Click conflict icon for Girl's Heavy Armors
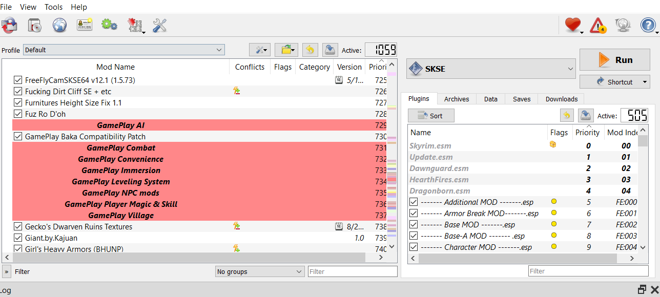Screen dimensions: 660x297 click(x=237, y=249)
